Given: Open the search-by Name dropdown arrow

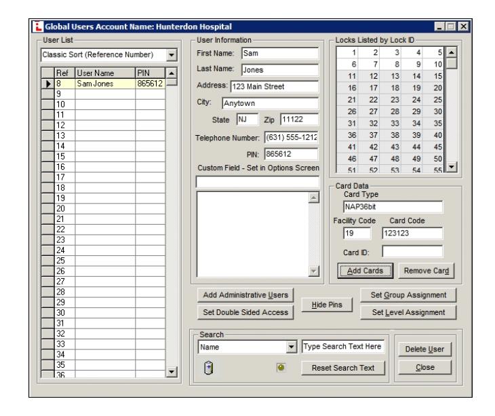Looking at the screenshot, I should tap(291, 347).
